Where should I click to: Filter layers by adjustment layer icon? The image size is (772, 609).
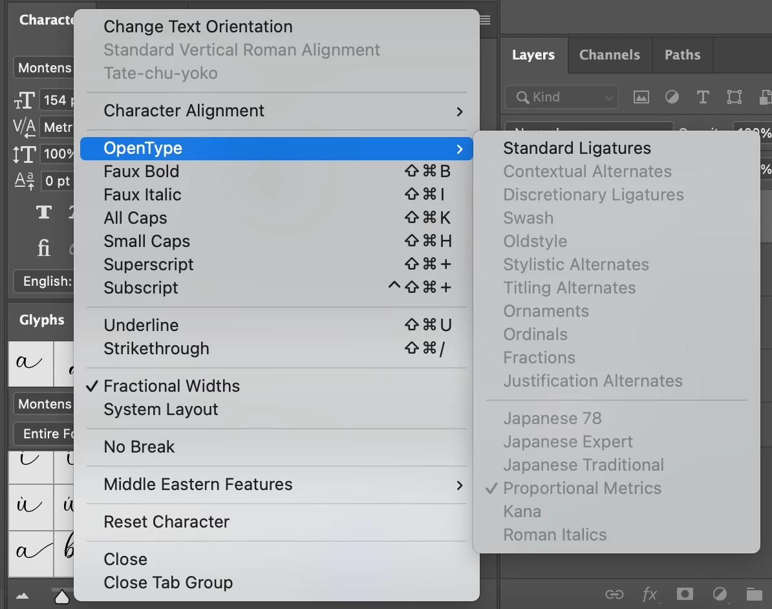pos(672,97)
